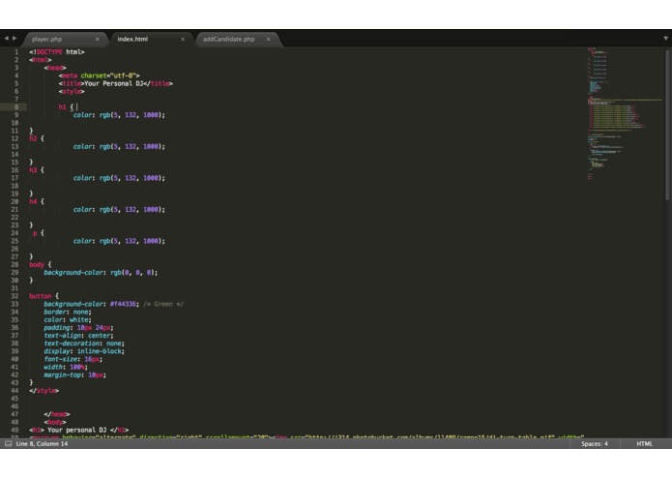Open the tab list dropdown arrow
The height and width of the screenshot is (478, 672).
coord(665,39)
